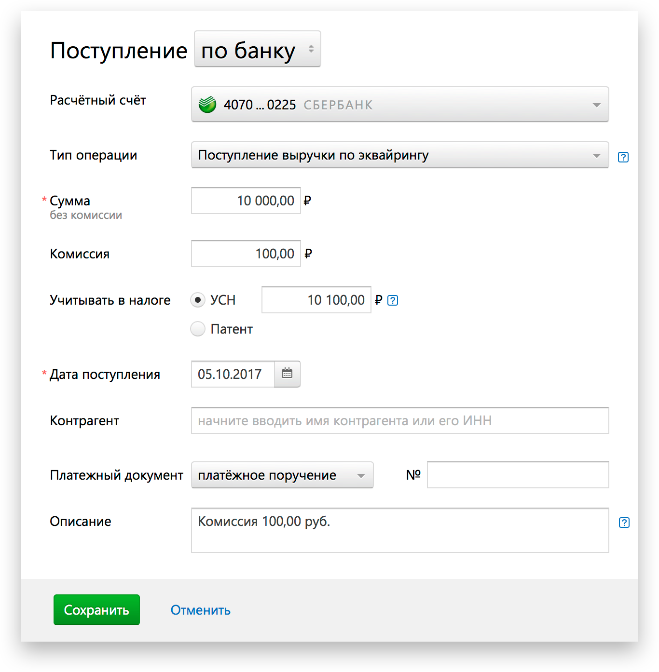Select the Патент radio button
The width and height of the screenshot is (659, 672).
[198, 329]
